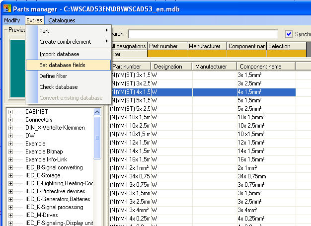Click the Selection filter cell
This screenshot has width=311, height=226.
(286, 54)
